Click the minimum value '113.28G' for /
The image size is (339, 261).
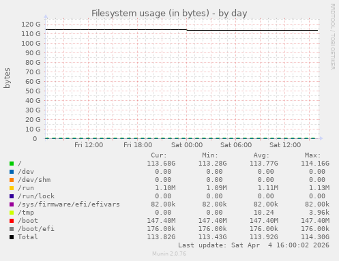coord(212,164)
